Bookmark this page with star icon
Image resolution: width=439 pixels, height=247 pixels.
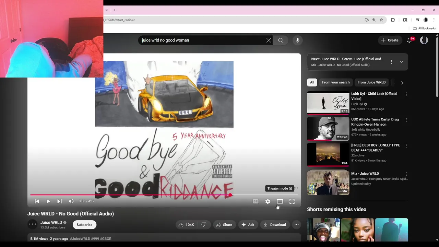pos(381,20)
